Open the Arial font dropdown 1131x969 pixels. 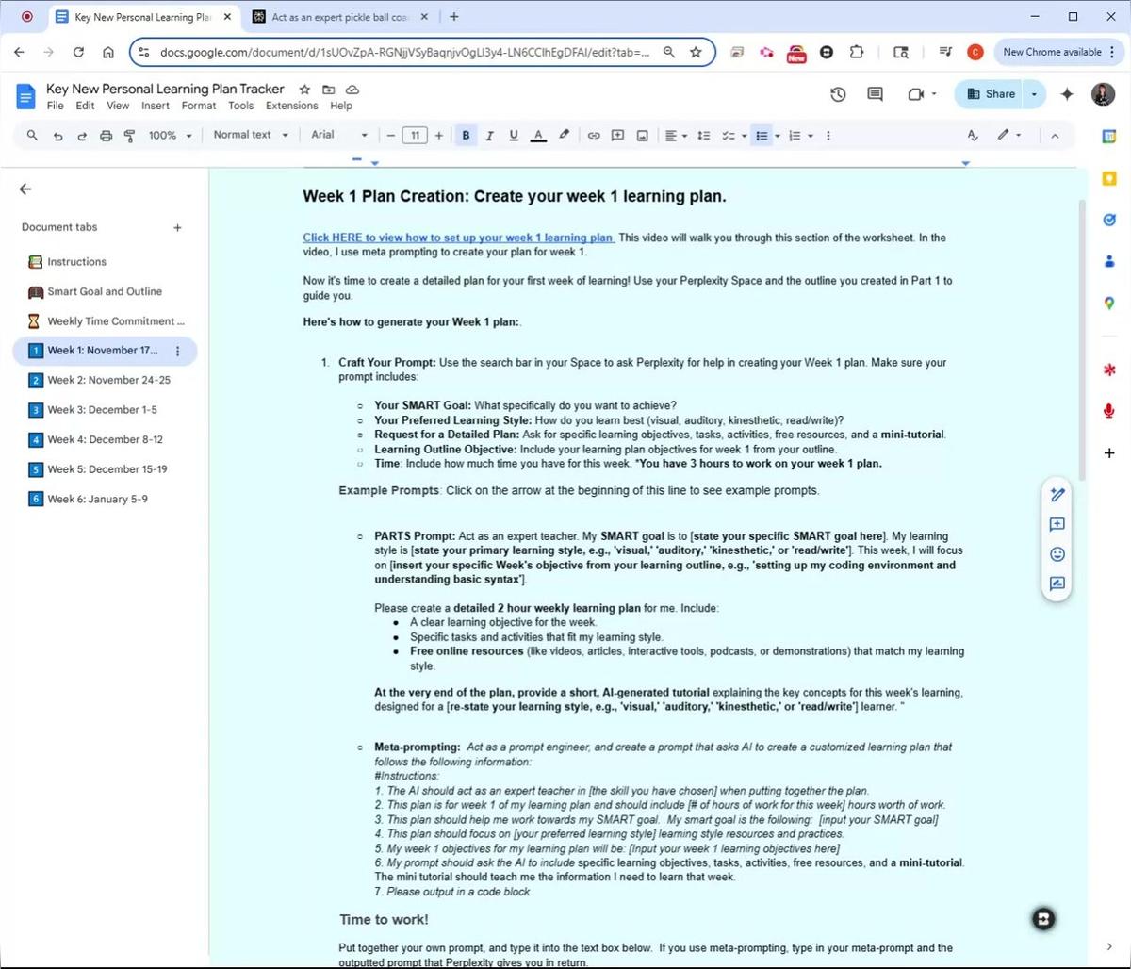[339, 135]
